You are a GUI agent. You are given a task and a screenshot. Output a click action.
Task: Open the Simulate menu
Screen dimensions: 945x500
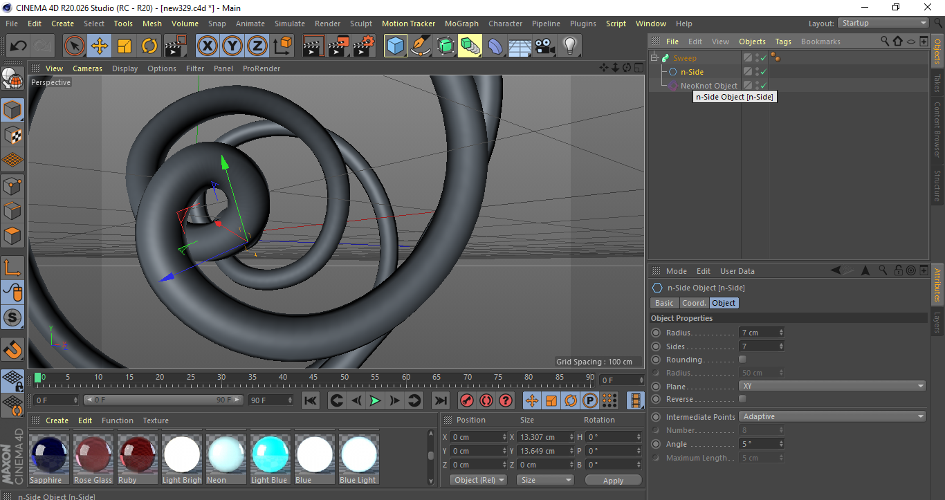(289, 24)
